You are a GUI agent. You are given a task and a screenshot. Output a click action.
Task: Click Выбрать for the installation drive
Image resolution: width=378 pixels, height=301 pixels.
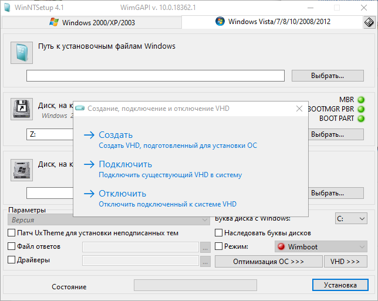click(x=336, y=193)
